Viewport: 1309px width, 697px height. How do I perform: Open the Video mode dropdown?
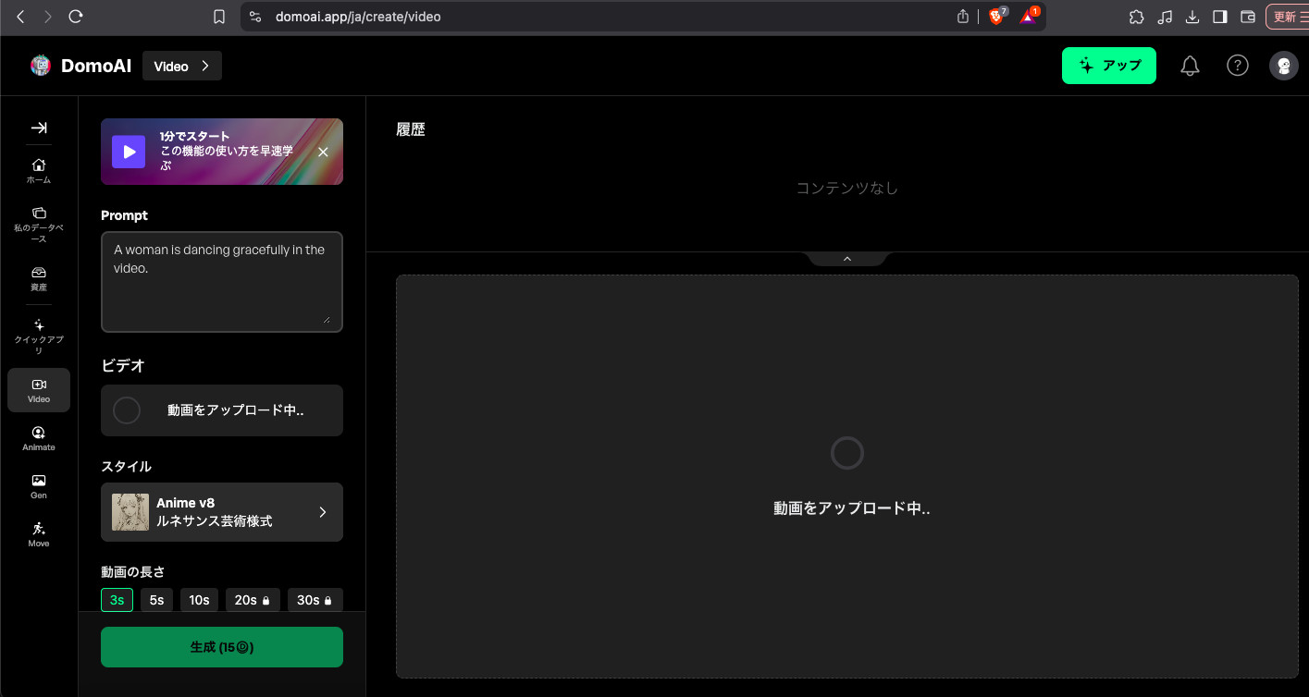tap(182, 66)
